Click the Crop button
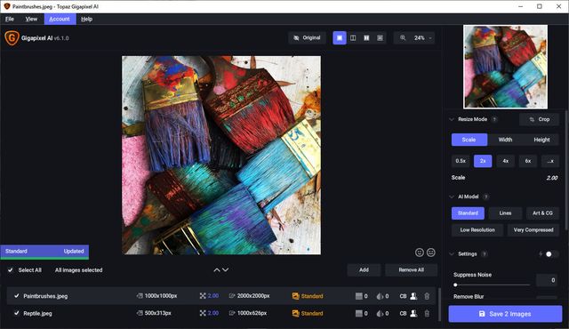This screenshot has width=569, height=329. click(540, 119)
